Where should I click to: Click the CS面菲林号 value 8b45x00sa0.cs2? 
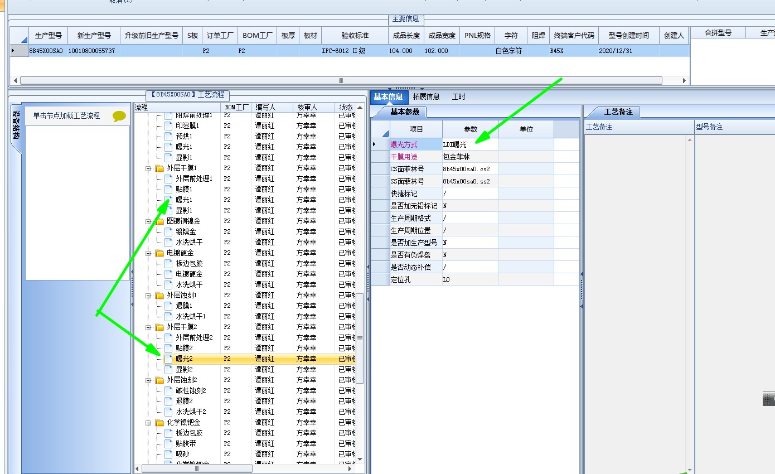471,169
